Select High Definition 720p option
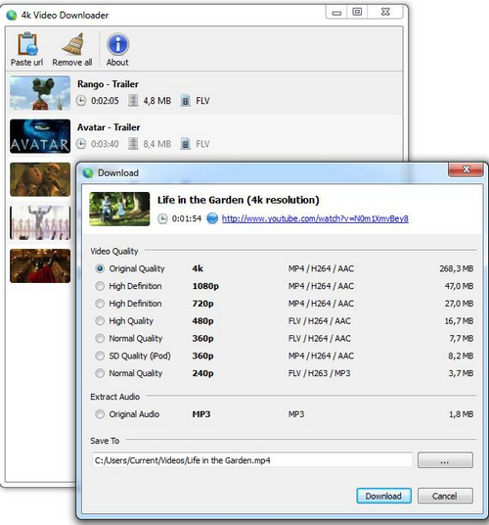 100,304
